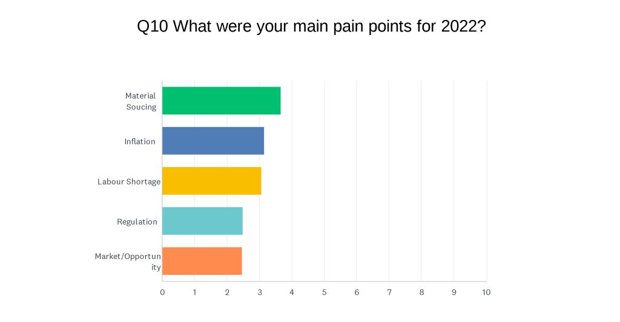Click the chart title Q10 text
The image size is (620, 322).
(x=311, y=27)
